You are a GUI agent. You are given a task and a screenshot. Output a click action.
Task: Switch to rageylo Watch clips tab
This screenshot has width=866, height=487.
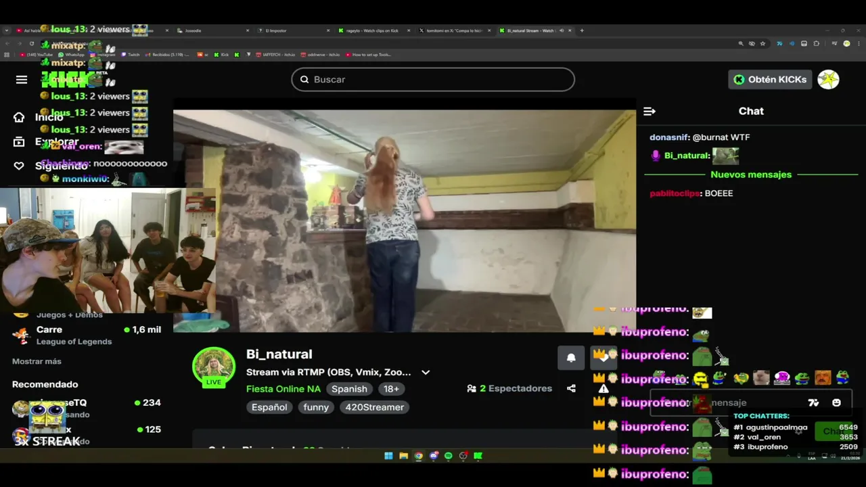coord(373,30)
